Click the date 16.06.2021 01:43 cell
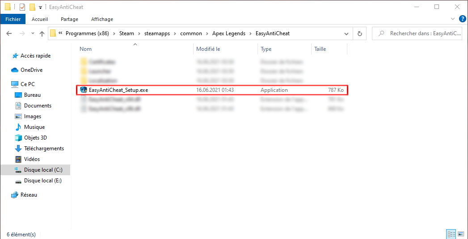 click(x=215, y=90)
